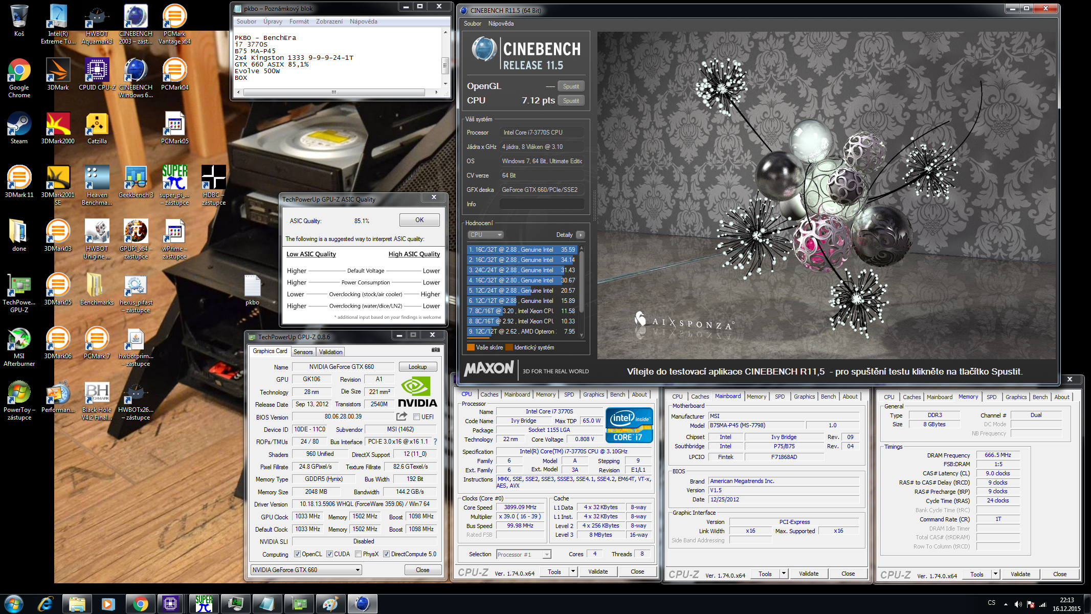Open Cinebench ranking CPU dropdown
This screenshot has width=1091, height=614.
(x=486, y=235)
